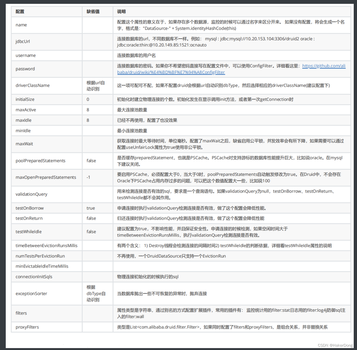This screenshot has width=357, height=350.
Task: Select description '最大连接池数量'
Action: point(132,110)
